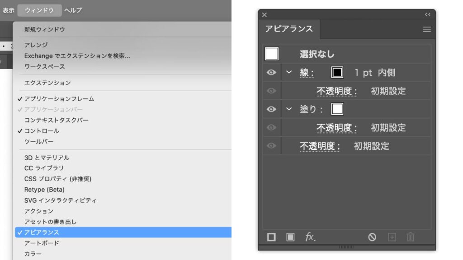Screen dimensions: 463x260
Task: Open the white fill color swatch
Action: pos(337,109)
